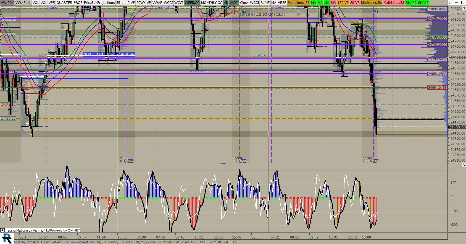Open the PriceBoxProjections button

pos(99,2)
